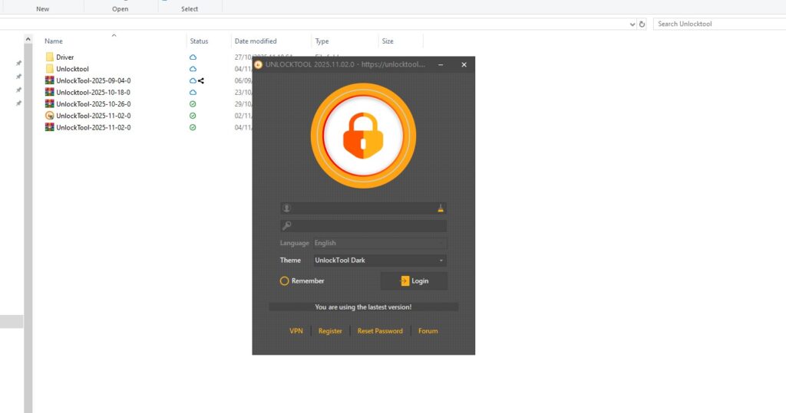Follow the Register link

pyautogui.click(x=330, y=331)
